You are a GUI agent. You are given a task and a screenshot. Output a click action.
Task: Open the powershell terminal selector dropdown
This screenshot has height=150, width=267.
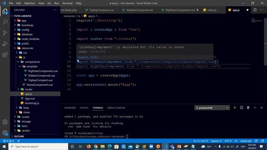[212, 107]
